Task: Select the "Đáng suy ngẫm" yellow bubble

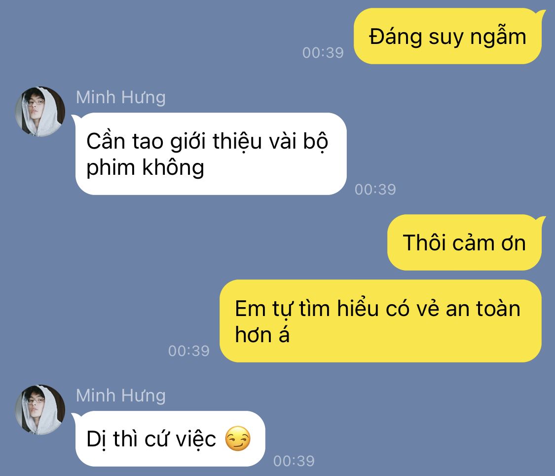Action: [448, 37]
